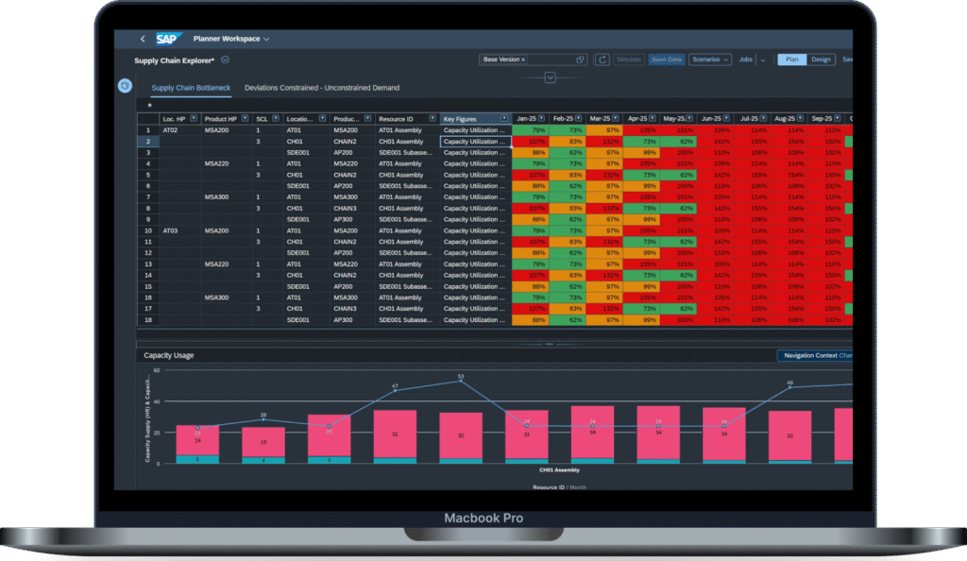Click Mar-25 132% cell in row 2

[x=604, y=141]
